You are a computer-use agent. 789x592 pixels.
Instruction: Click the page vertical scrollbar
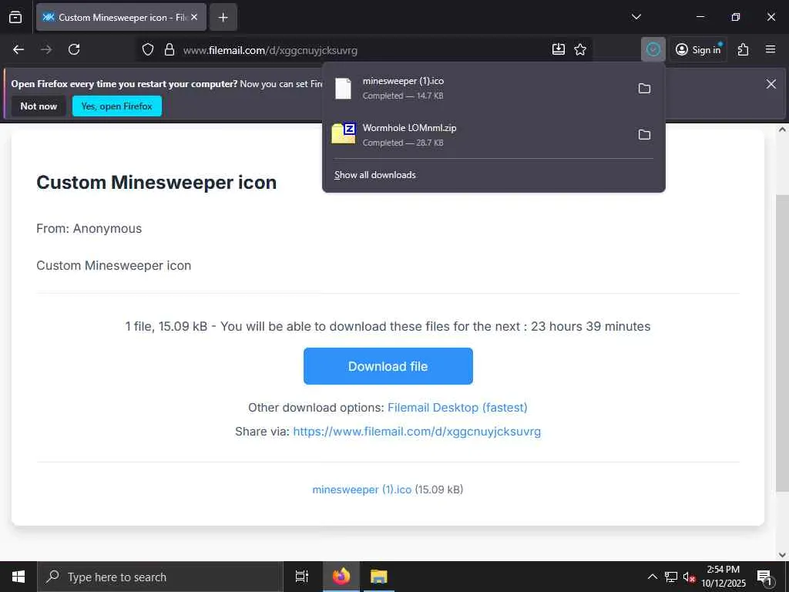(782, 342)
